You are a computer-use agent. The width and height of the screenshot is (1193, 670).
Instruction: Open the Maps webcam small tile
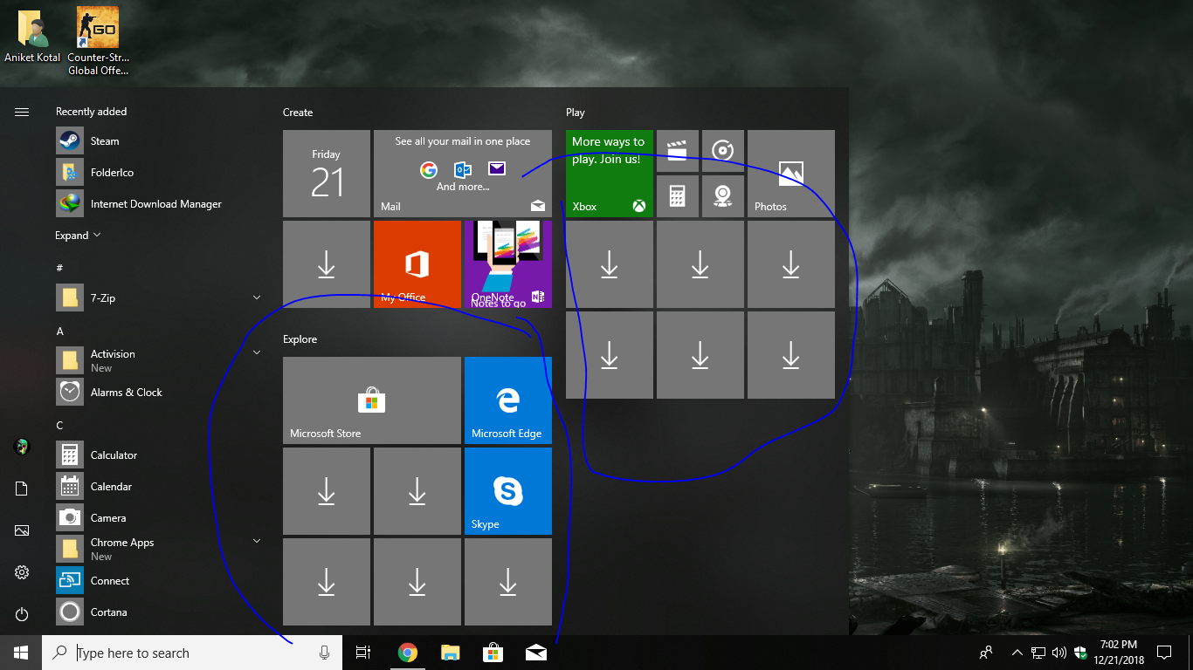[x=723, y=196]
